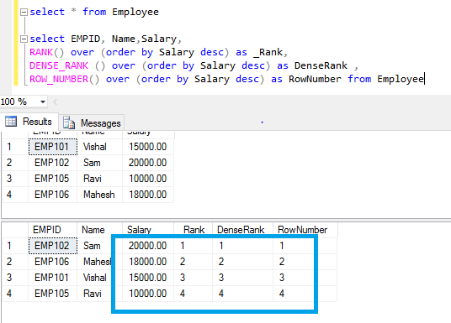Click the Messages document icon
The height and width of the screenshot is (323, 451).
[x=69, y=122]
